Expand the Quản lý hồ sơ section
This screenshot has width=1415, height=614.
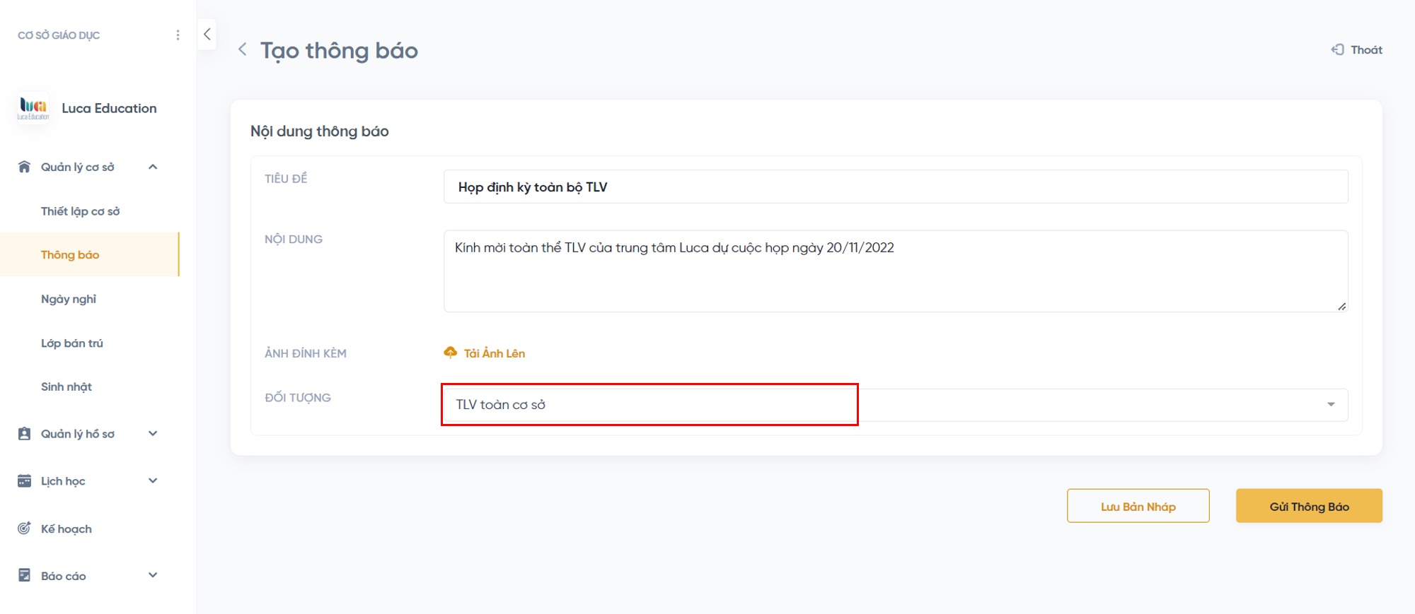pyautogui.click(x=153, y=434)
